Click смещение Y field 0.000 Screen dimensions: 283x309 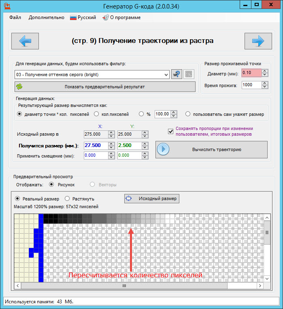tap(130, 155)
